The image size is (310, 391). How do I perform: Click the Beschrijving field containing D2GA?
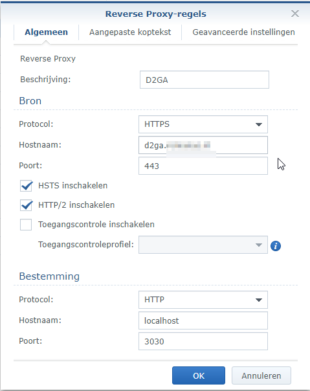(205, 80)
